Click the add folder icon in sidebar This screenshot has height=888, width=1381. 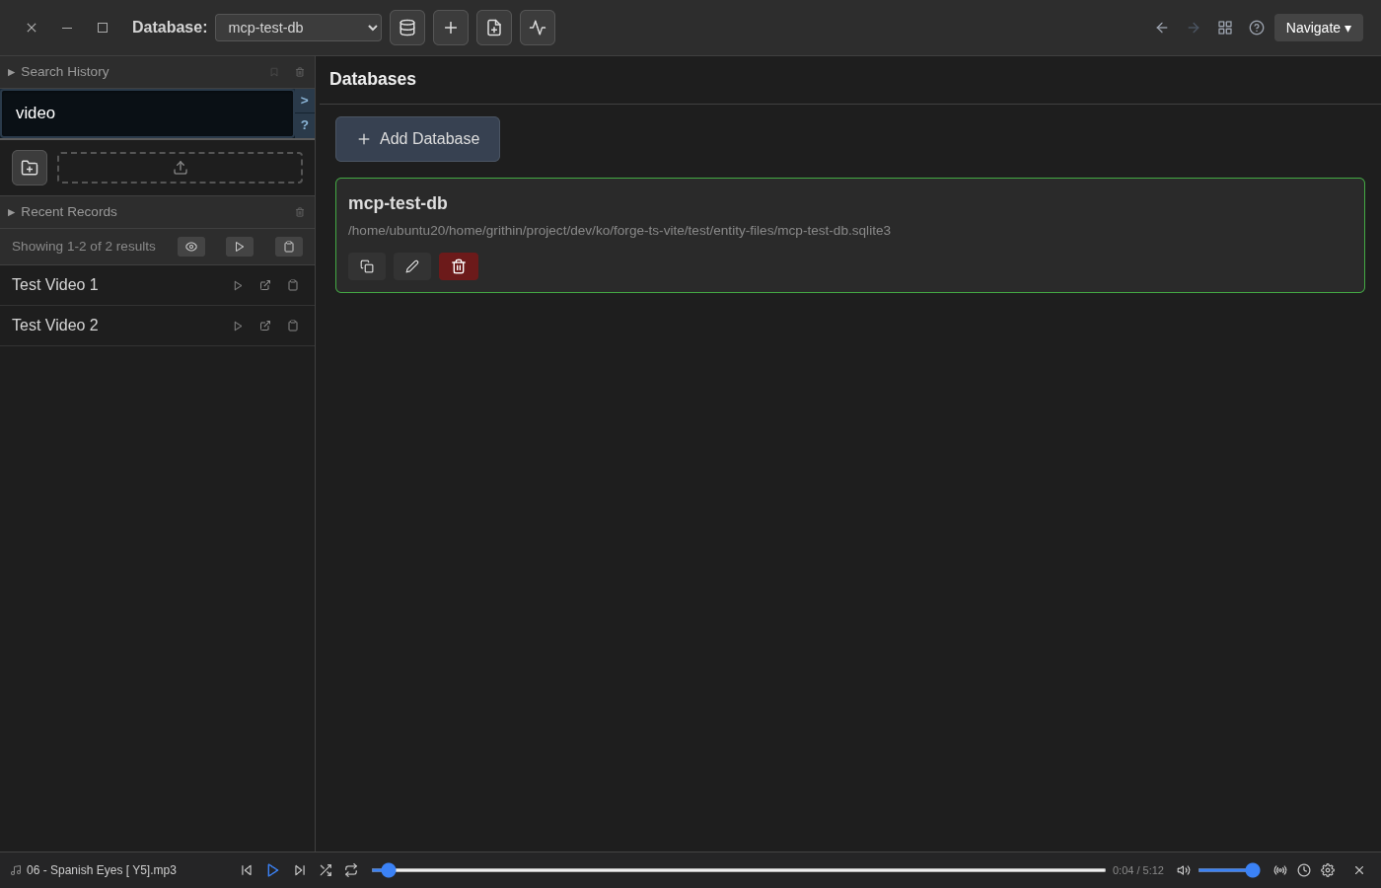(30, 168)
